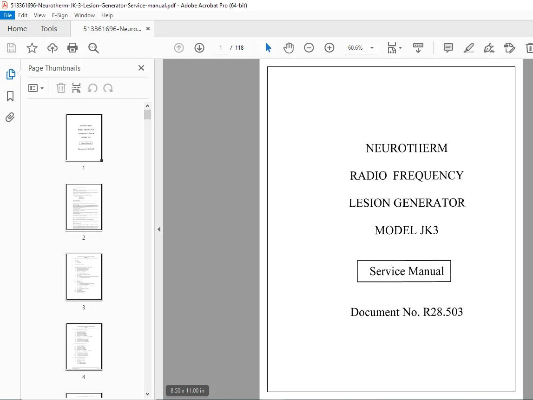Insert page break thumbnail option

pyautogui.click(x=77, y=88)
